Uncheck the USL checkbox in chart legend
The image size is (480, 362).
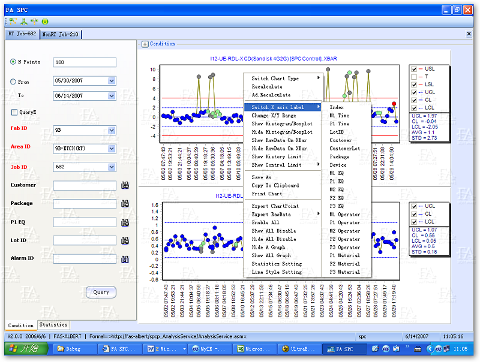coord(414,69)
